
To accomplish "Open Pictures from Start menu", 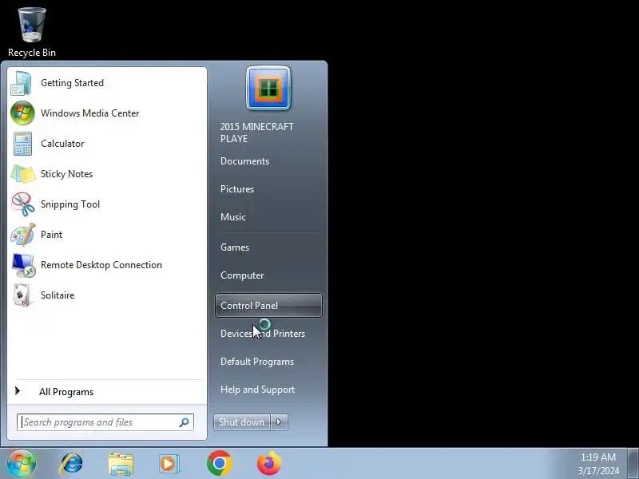I will [237, 189].
